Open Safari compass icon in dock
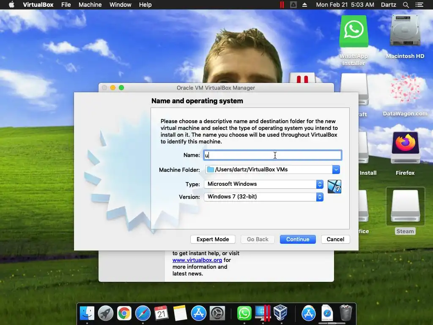The image size is (433, 325). click(143, 314)
